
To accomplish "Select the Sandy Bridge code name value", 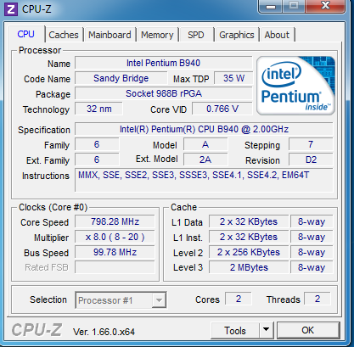I will 121,78.
